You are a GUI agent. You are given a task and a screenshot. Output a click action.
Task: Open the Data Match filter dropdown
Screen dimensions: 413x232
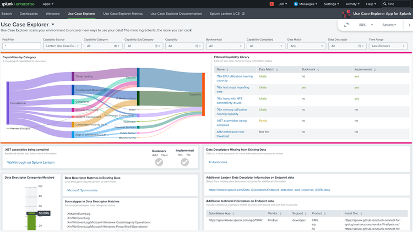point(306,46)
